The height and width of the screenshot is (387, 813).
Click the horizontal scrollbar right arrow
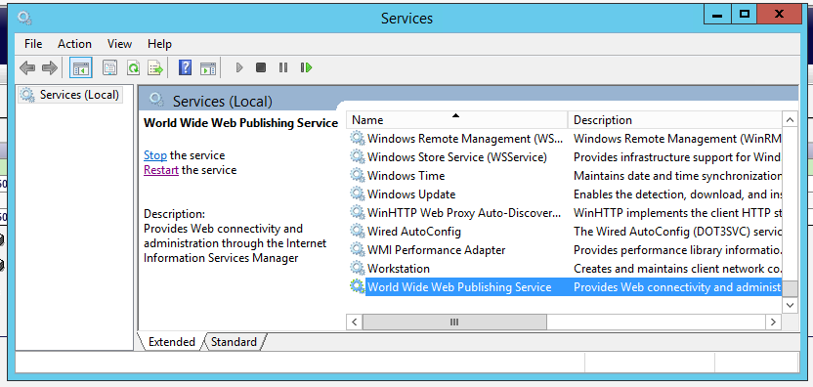click(774, 322)
